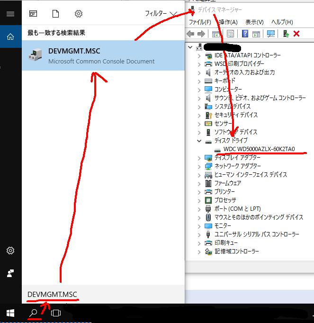Filter results by Documents icon
Image resolution: width=314 pixels, height=323 pixels.
point(55,14)
